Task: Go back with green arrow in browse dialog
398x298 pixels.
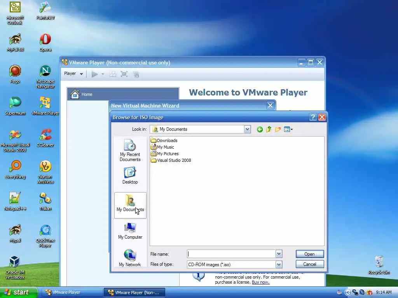Action: 260,130
